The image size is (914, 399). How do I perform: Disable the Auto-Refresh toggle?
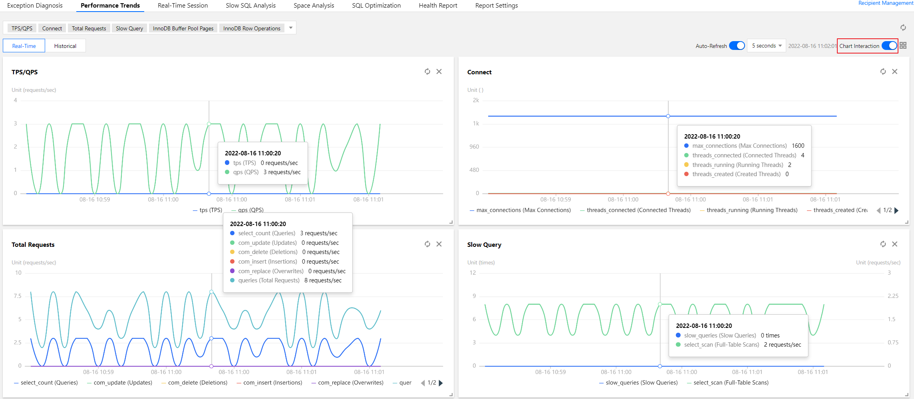737,46
